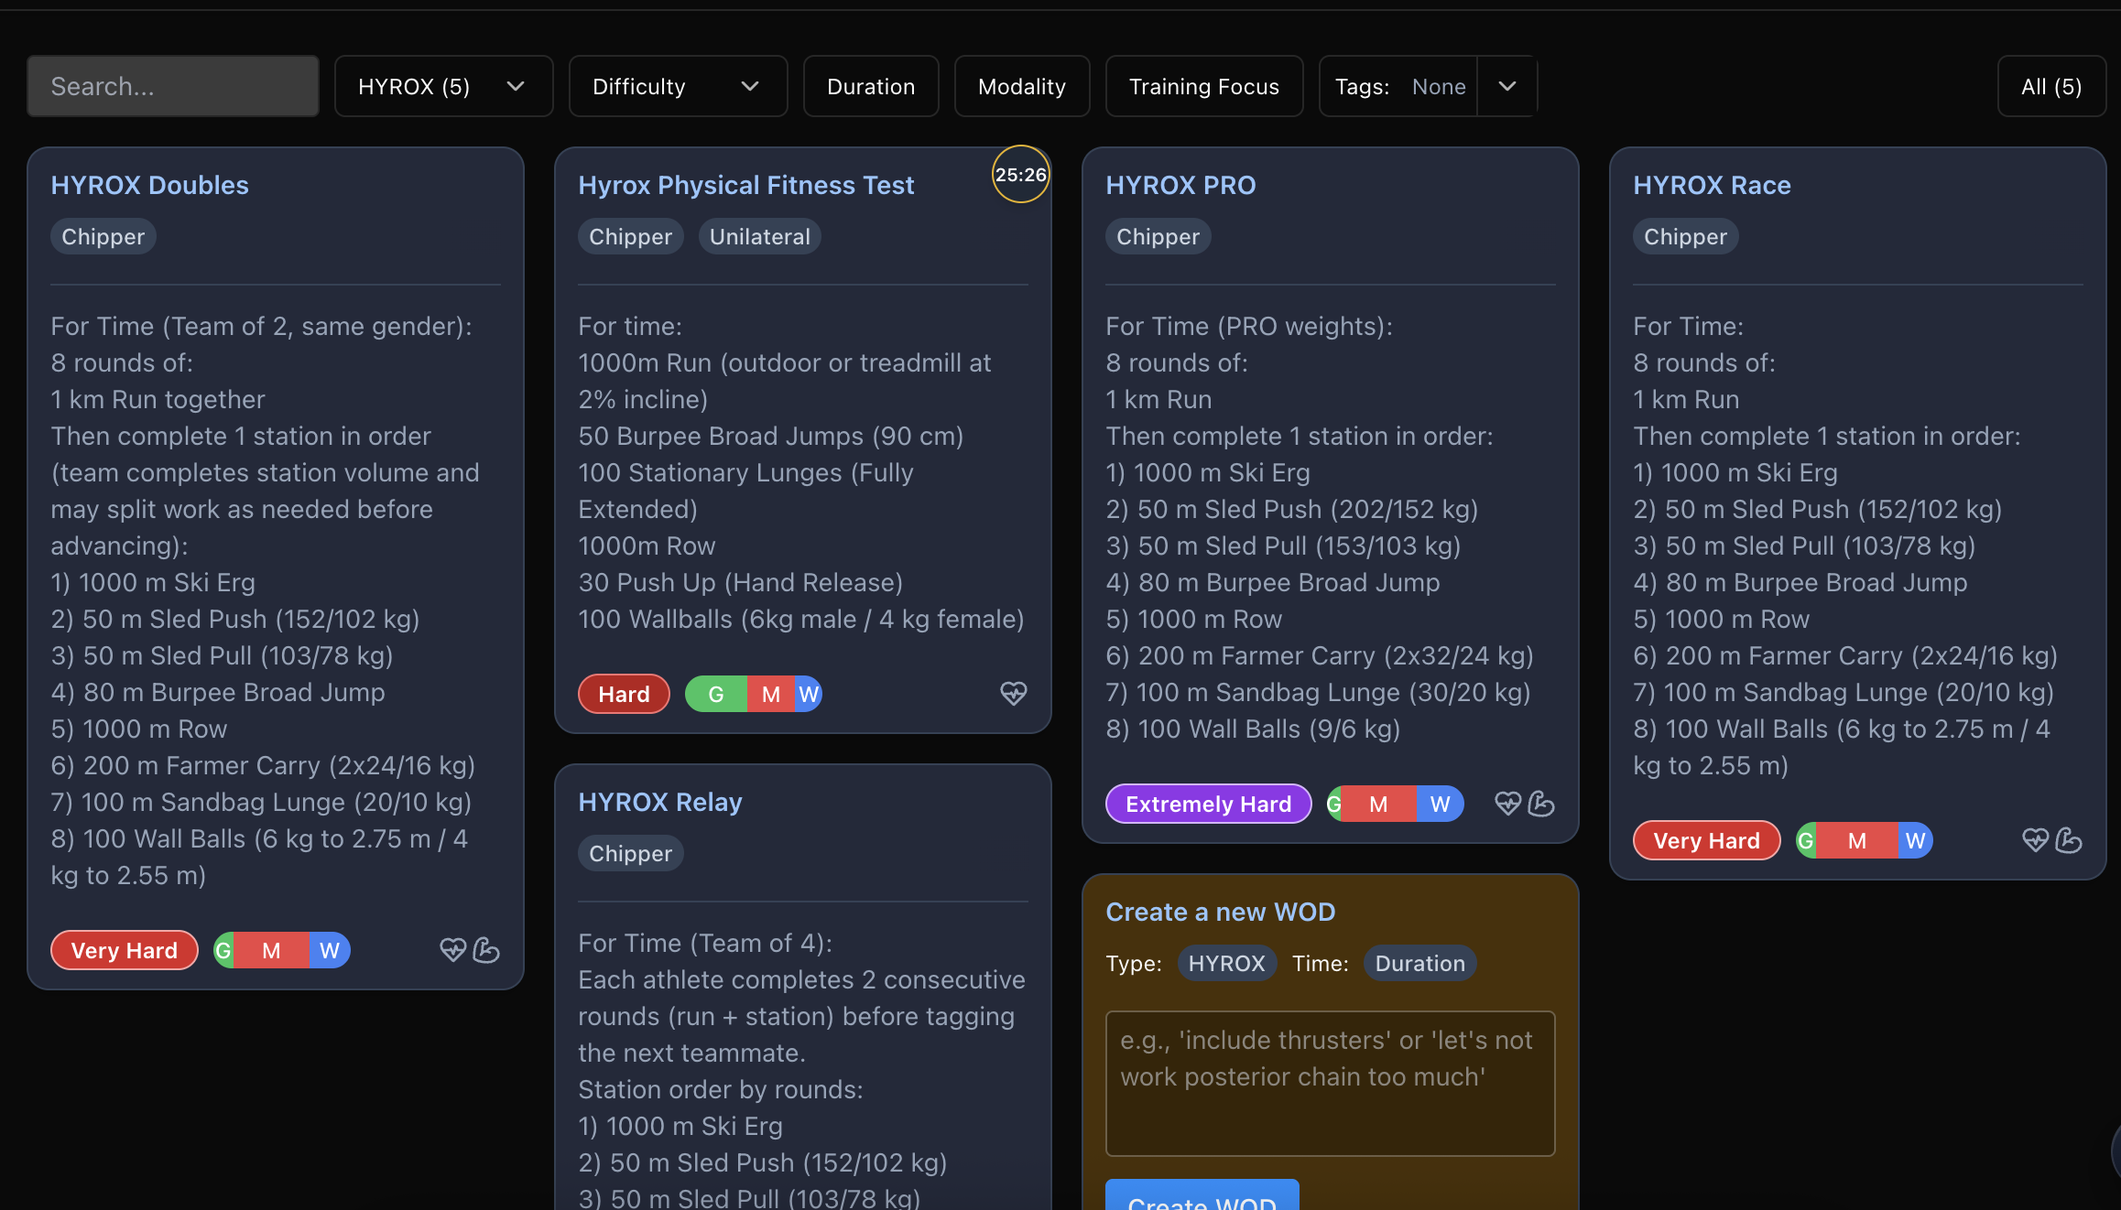Screen dimensions: 2121x1210
Task: Expand the Tags chevron dropdown
Action: (x=1507, y=86)
